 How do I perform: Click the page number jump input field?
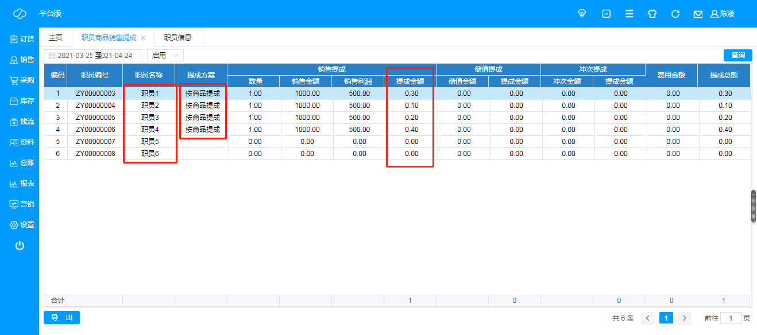(x=731, y=318)
